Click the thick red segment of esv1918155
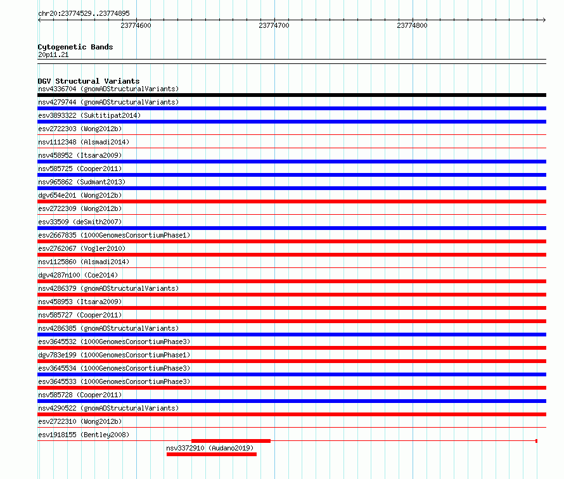This screenshot has height=479, width=564. [231, 441]
